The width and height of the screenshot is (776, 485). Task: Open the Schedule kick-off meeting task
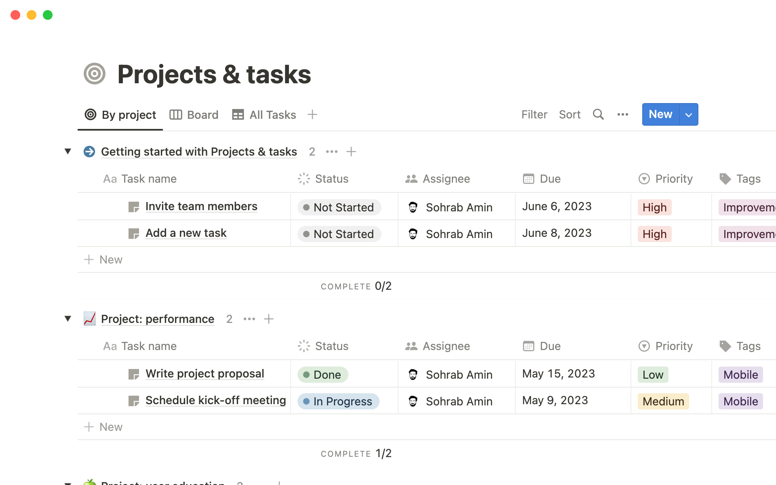[215, 400]
